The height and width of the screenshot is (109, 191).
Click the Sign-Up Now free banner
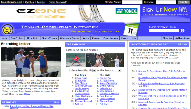coord(165,14)
